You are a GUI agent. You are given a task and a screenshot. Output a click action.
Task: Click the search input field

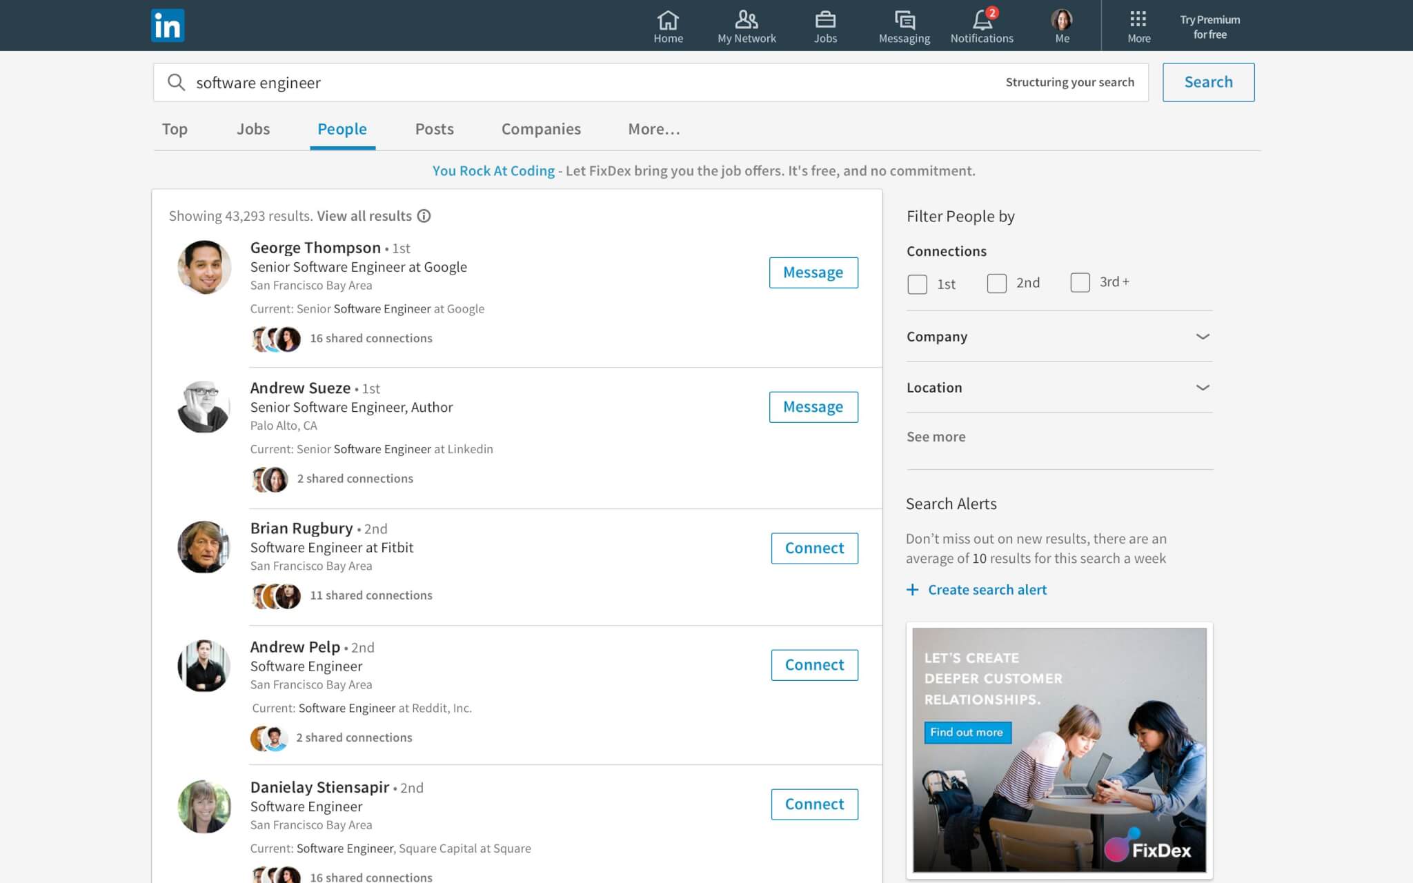click(650, 82)
